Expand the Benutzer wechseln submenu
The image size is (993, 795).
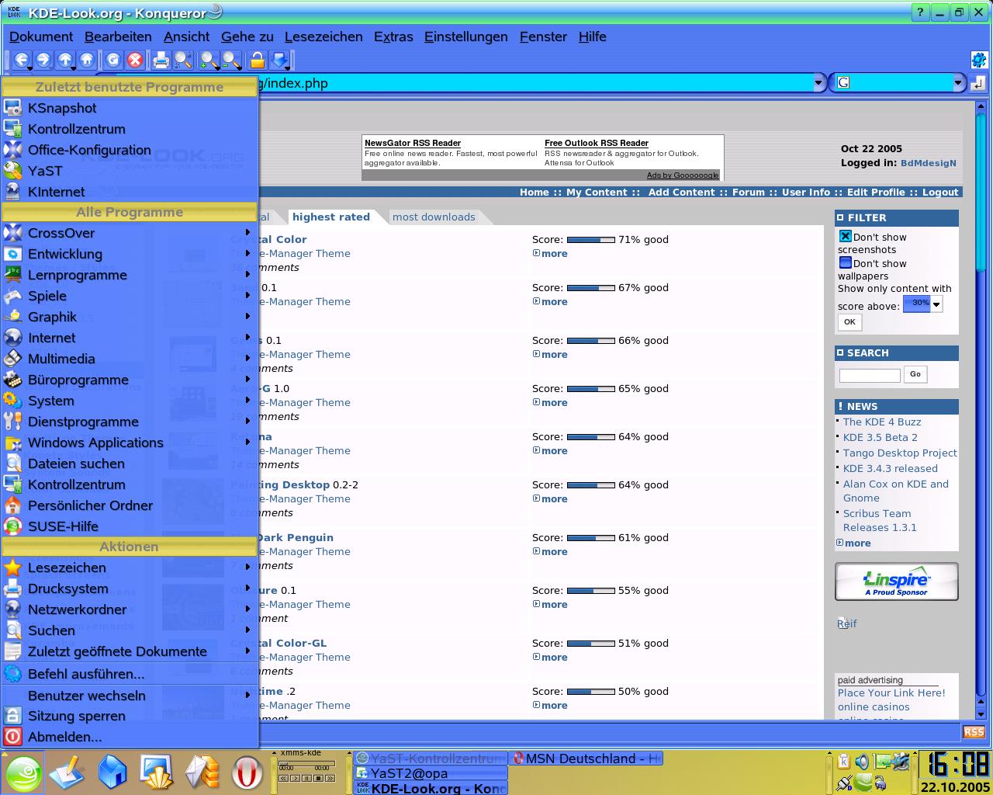(x=129, y=696)
